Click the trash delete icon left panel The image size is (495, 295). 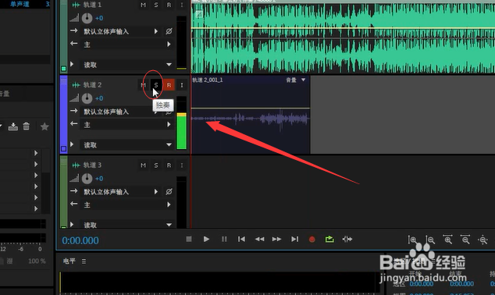(27, 126)
